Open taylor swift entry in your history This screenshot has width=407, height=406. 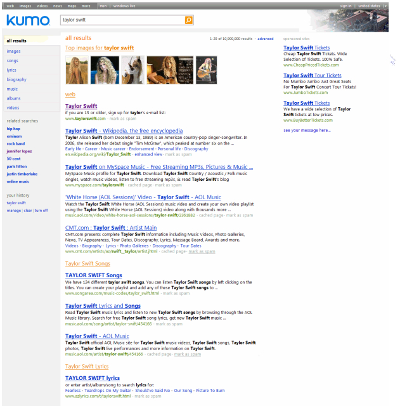(16, 203)
